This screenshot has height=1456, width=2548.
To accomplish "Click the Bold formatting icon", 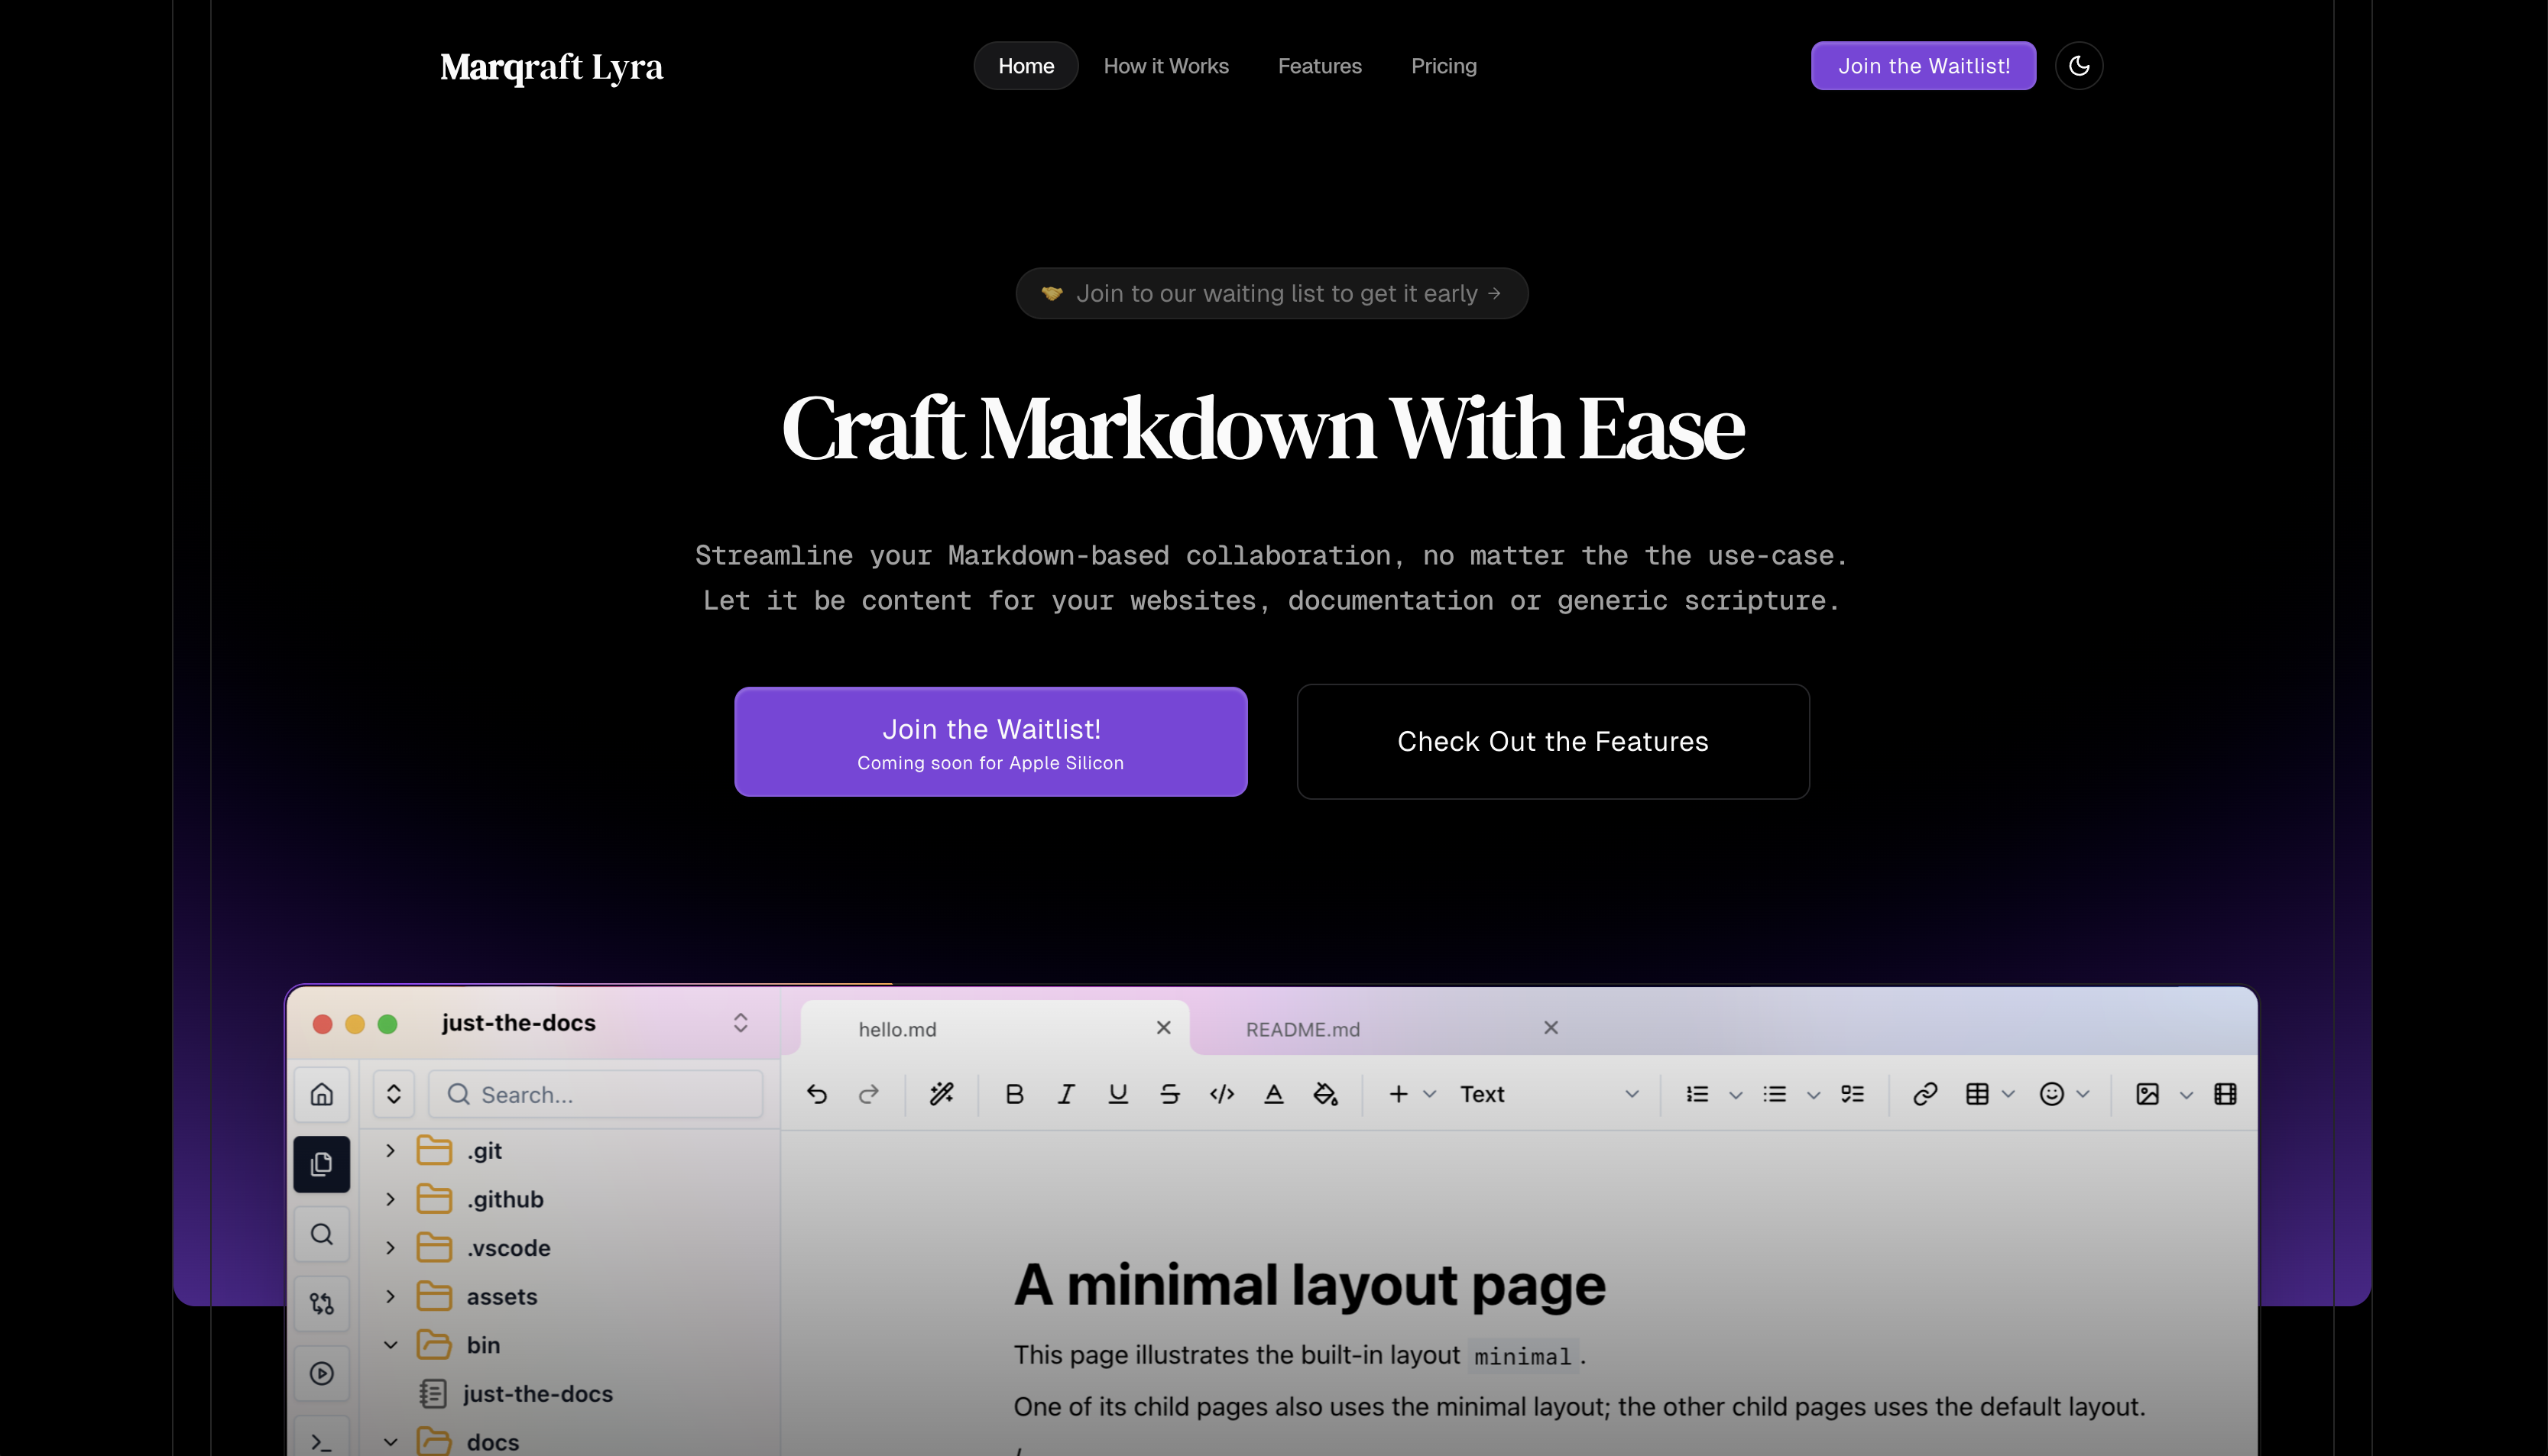I will click(x=1013, y=1094).
